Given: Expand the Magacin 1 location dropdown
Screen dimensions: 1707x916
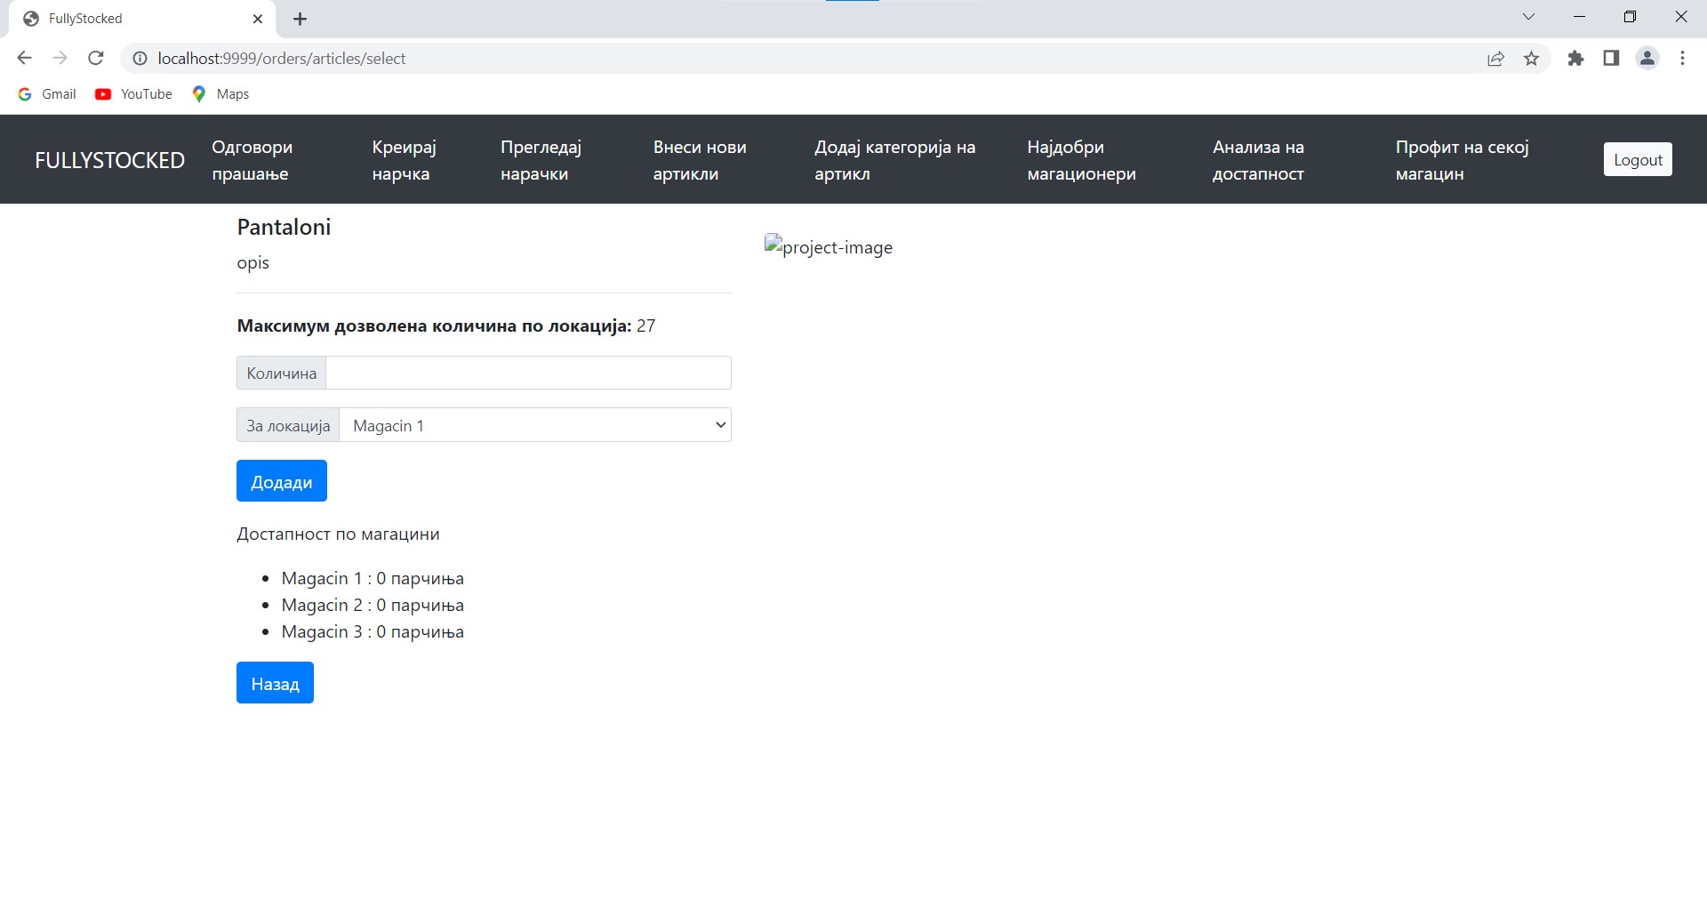Looking at the screenshot, I should click(x=534, y=425).
